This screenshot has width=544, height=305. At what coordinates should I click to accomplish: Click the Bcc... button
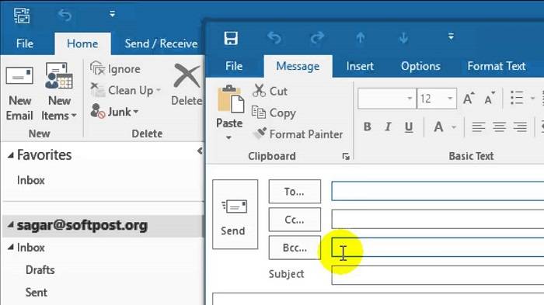[x=295, y=248]
